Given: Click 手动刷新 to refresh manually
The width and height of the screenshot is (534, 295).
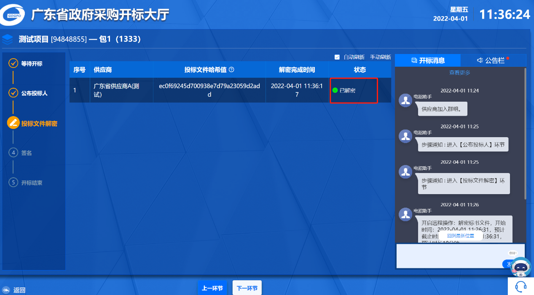Looking at the screenshot, I should point(380,57).
